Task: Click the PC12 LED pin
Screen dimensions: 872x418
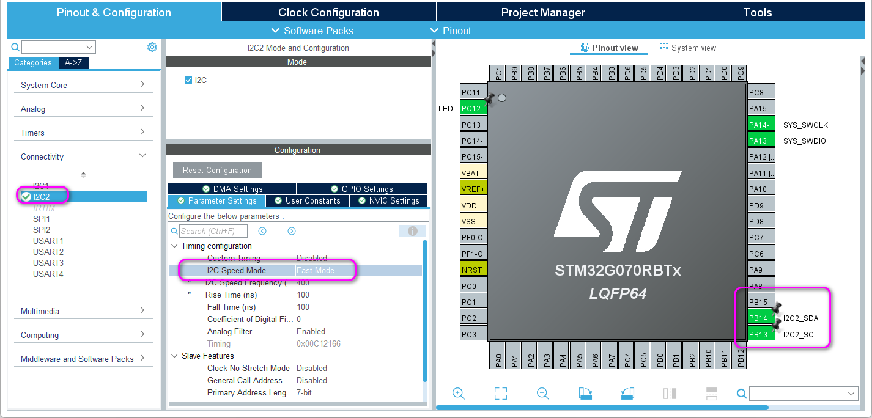Action: pyautogui.click(x=474, y=108)
